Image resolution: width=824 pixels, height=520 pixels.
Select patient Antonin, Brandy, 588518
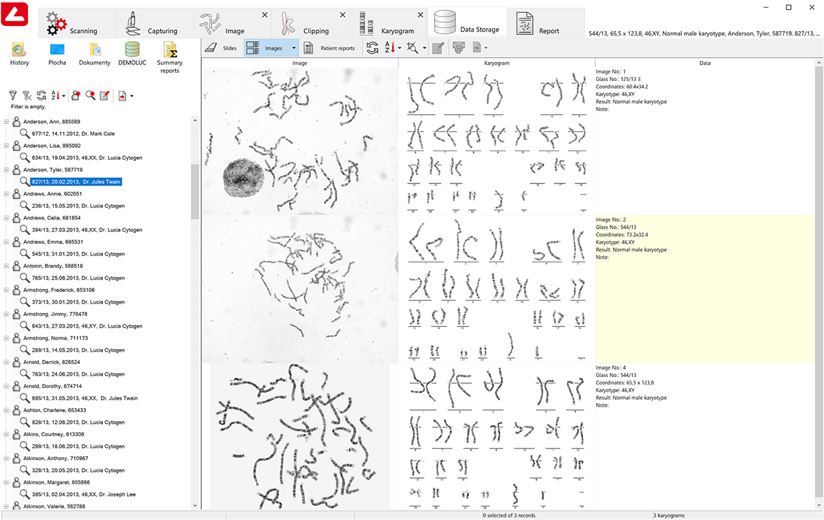pos(53,266)
